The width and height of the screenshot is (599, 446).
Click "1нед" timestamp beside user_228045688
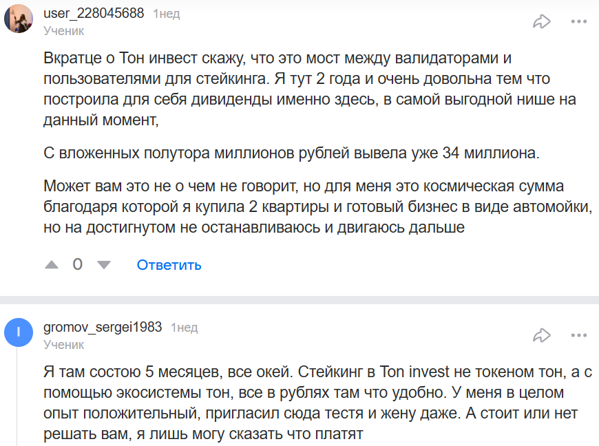[x=166, y=14]
